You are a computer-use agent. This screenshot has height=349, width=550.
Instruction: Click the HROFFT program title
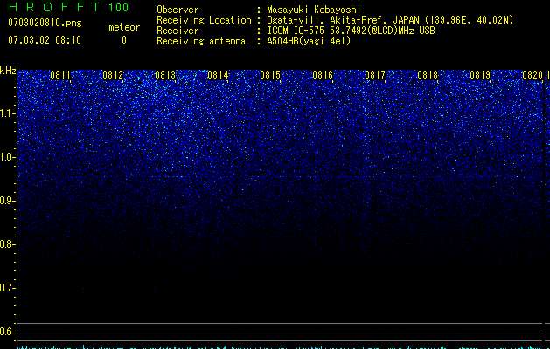tap(54, 7)
